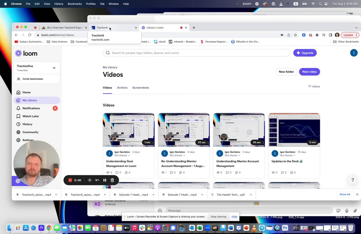Open the emoji picker in the background chat window
The width and height of the screenshot is (361, 234).
click(x=160, y=211)
